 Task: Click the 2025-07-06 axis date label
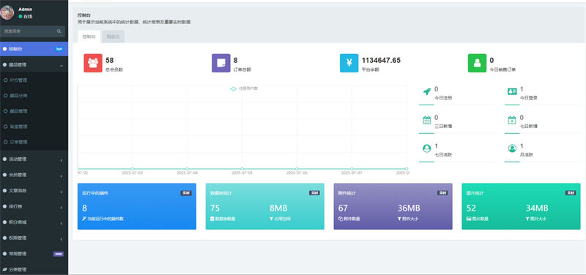coord(297,173)
